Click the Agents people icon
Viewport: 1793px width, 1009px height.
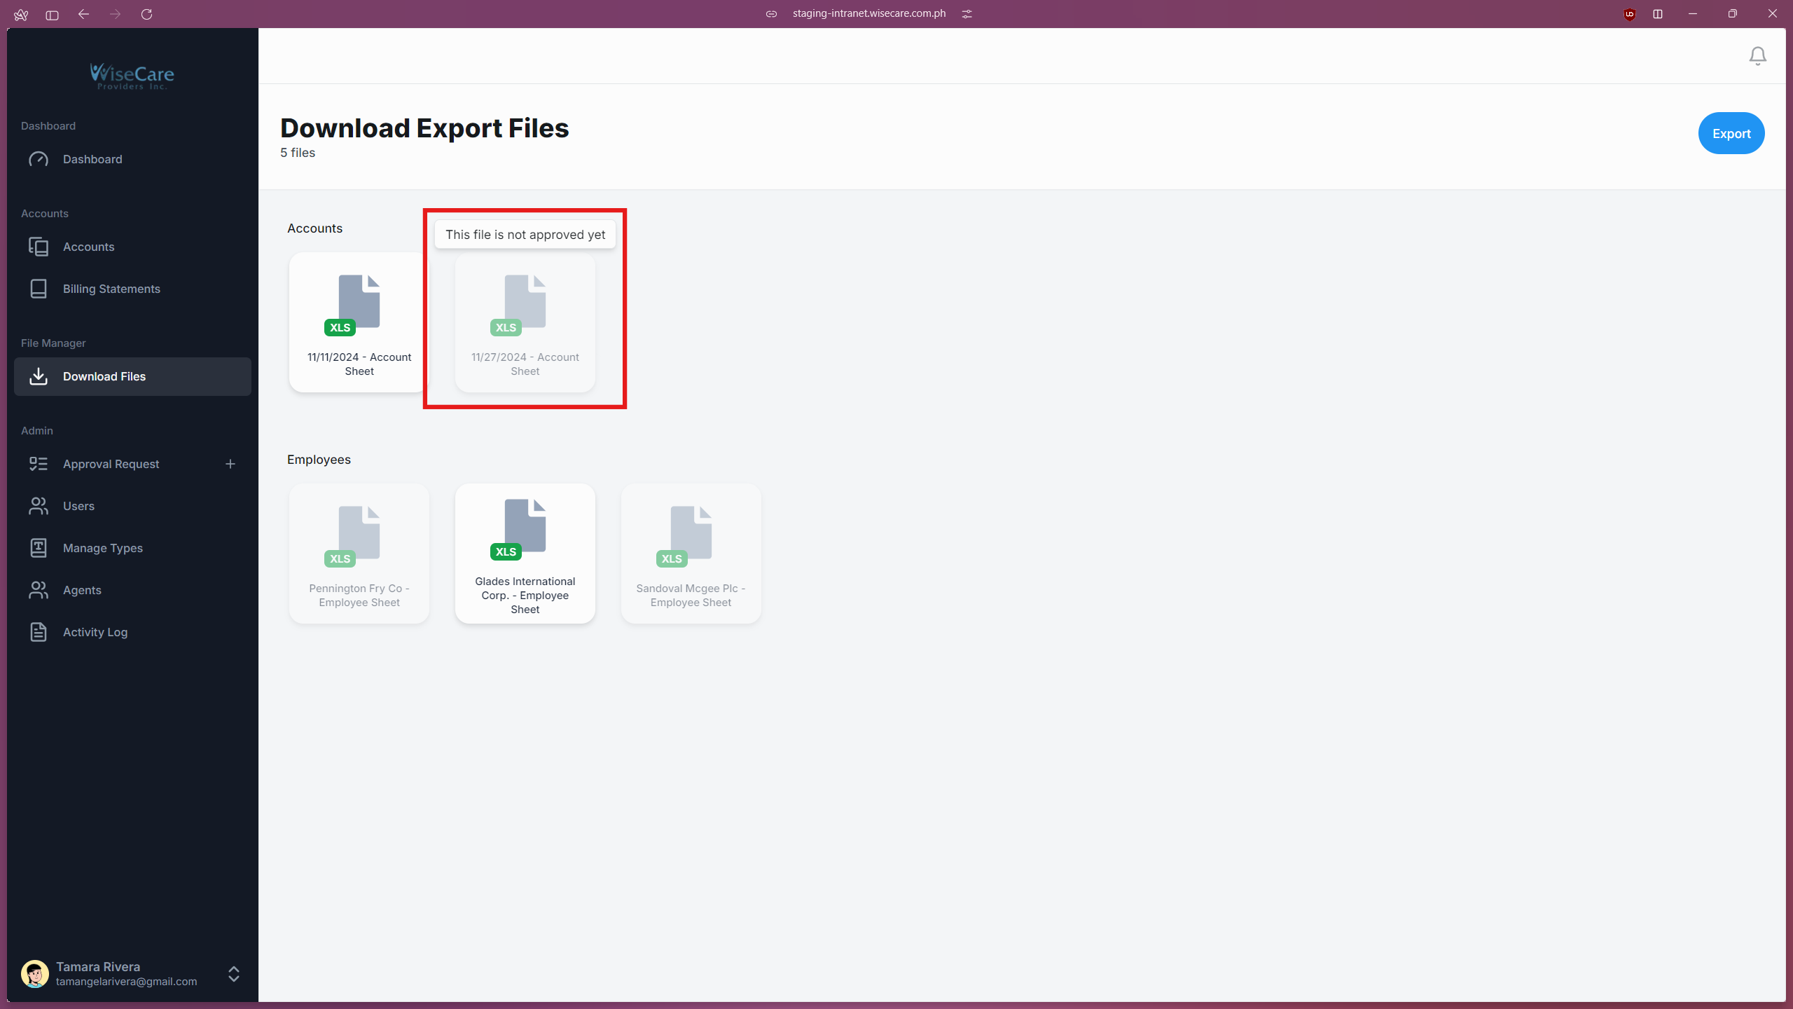click(39, 590)
